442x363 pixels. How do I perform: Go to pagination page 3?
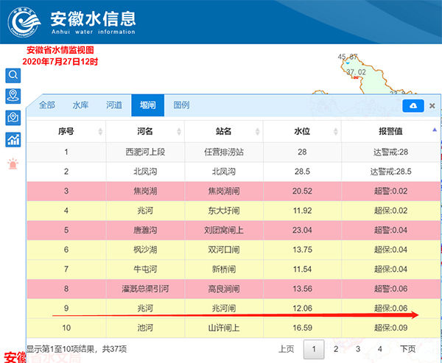(358, 349)
